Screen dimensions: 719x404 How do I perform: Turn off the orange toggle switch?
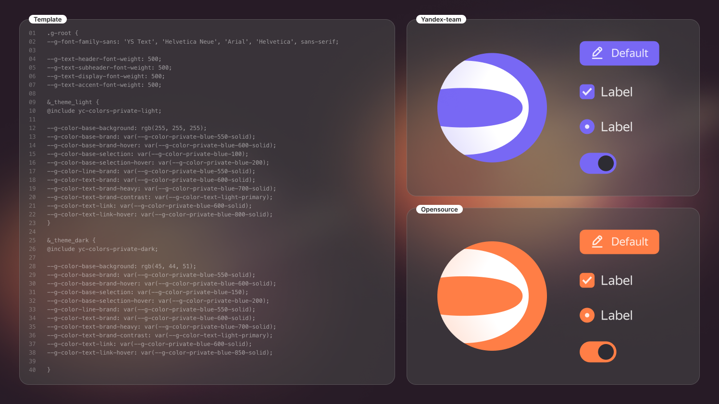(598, 352)
